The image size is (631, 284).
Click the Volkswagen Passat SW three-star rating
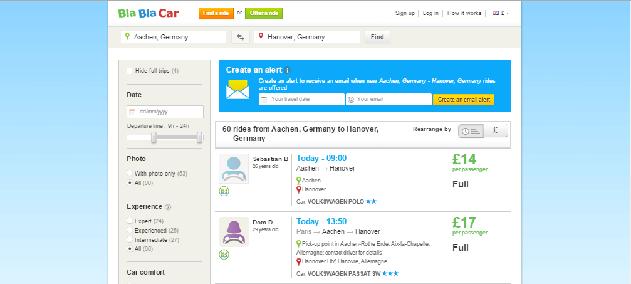[x=390, y=273]
